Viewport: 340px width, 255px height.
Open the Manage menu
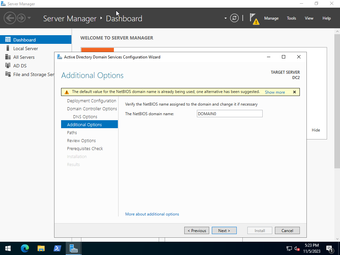(x=271, y=18)
